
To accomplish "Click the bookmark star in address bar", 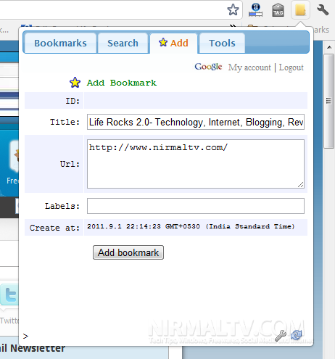I will click(x=233, y=9).
